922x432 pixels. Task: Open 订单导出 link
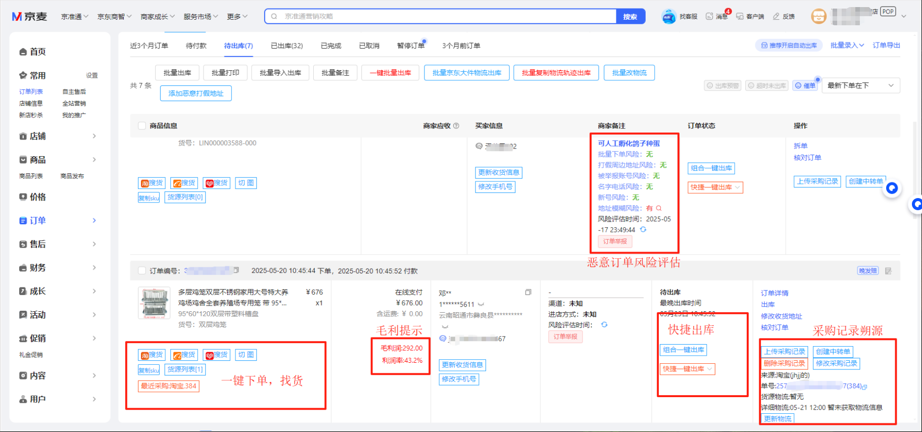[887, 45]
